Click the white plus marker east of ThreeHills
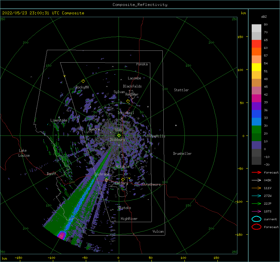280x262 pixels. (176, 125)
